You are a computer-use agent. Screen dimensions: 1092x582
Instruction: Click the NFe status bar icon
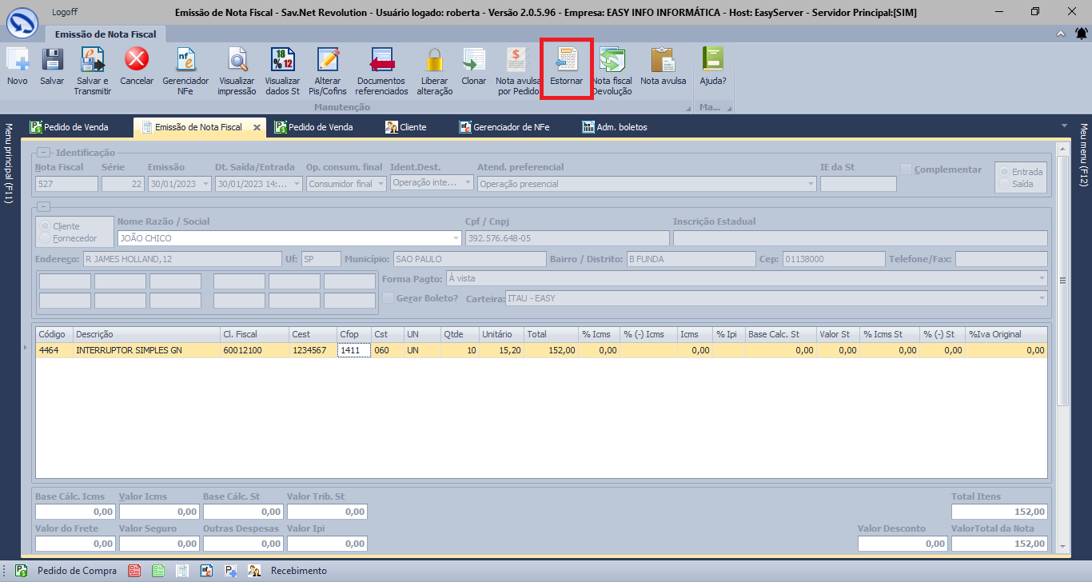click(x=206, y=571)
